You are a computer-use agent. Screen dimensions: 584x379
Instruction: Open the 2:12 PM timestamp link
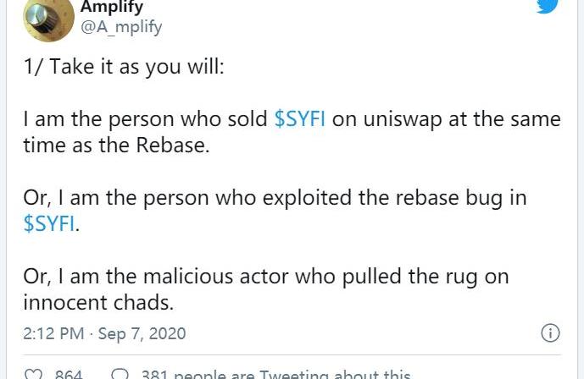[53, 333]
